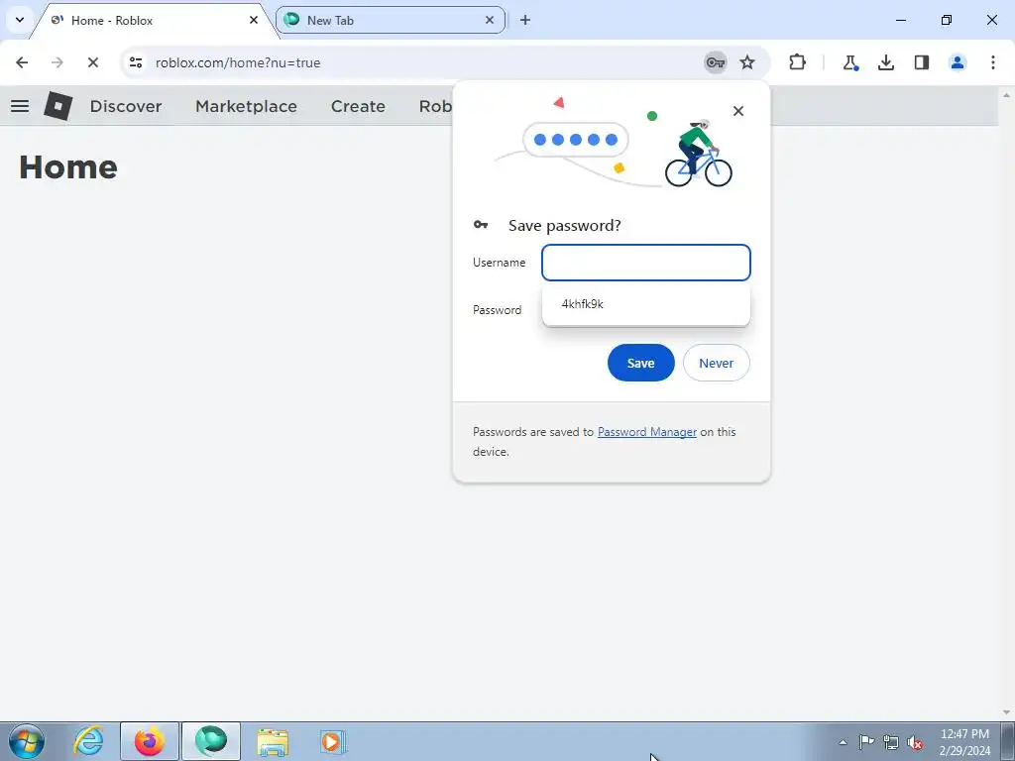Click the Roblox logo
This screenshot has height=761, width=1015.
pos(58,106)
